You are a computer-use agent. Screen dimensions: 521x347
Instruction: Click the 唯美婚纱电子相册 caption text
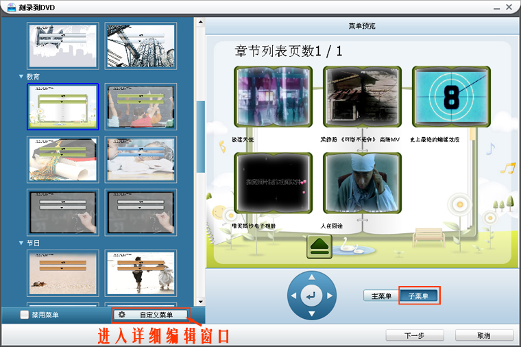click(x=254, y=226)
